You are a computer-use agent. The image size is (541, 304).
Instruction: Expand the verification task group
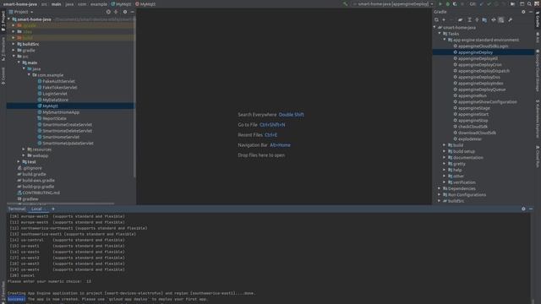(445, 182)
